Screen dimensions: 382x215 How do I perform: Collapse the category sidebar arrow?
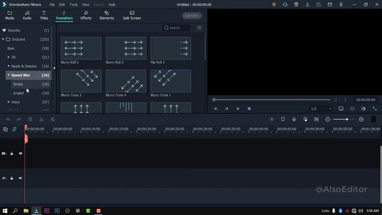54,68
